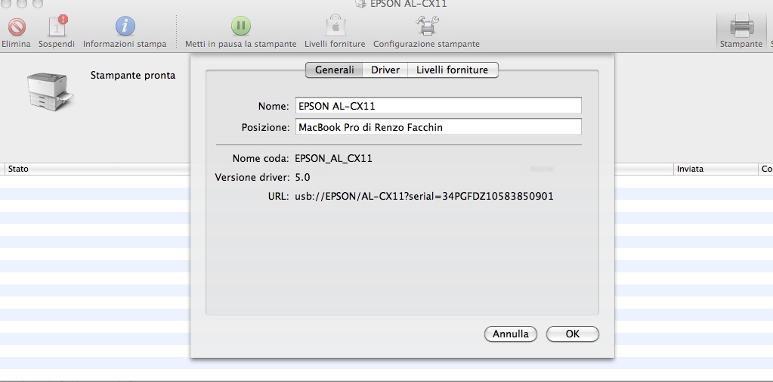The height and width of the screenshot is (382, 773).
Task: Open Livelli forniture toolbar icon
Action: (x=335, y=25)
